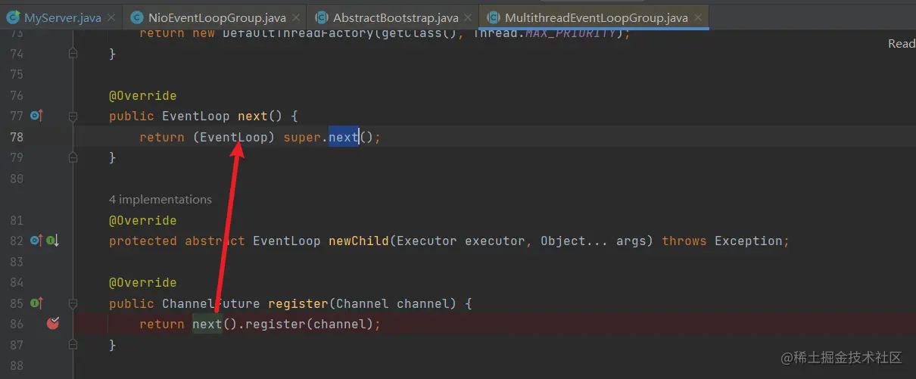Collapse the fold marker at line 74
Screen dimensions: 916x379
pyautogui.click(x=73, y=54)
